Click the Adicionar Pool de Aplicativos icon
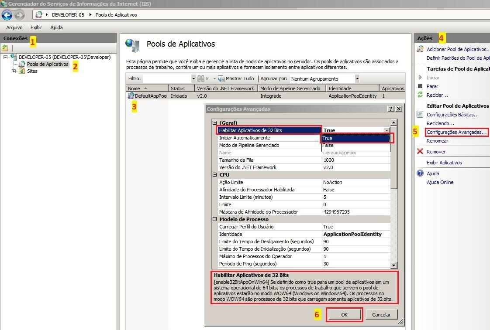This screenshot has height=330, width=490. pos(420,49)
